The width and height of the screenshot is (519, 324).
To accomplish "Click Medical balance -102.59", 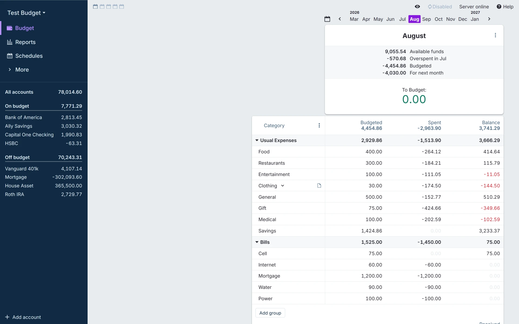I will [x=490, y=220].
